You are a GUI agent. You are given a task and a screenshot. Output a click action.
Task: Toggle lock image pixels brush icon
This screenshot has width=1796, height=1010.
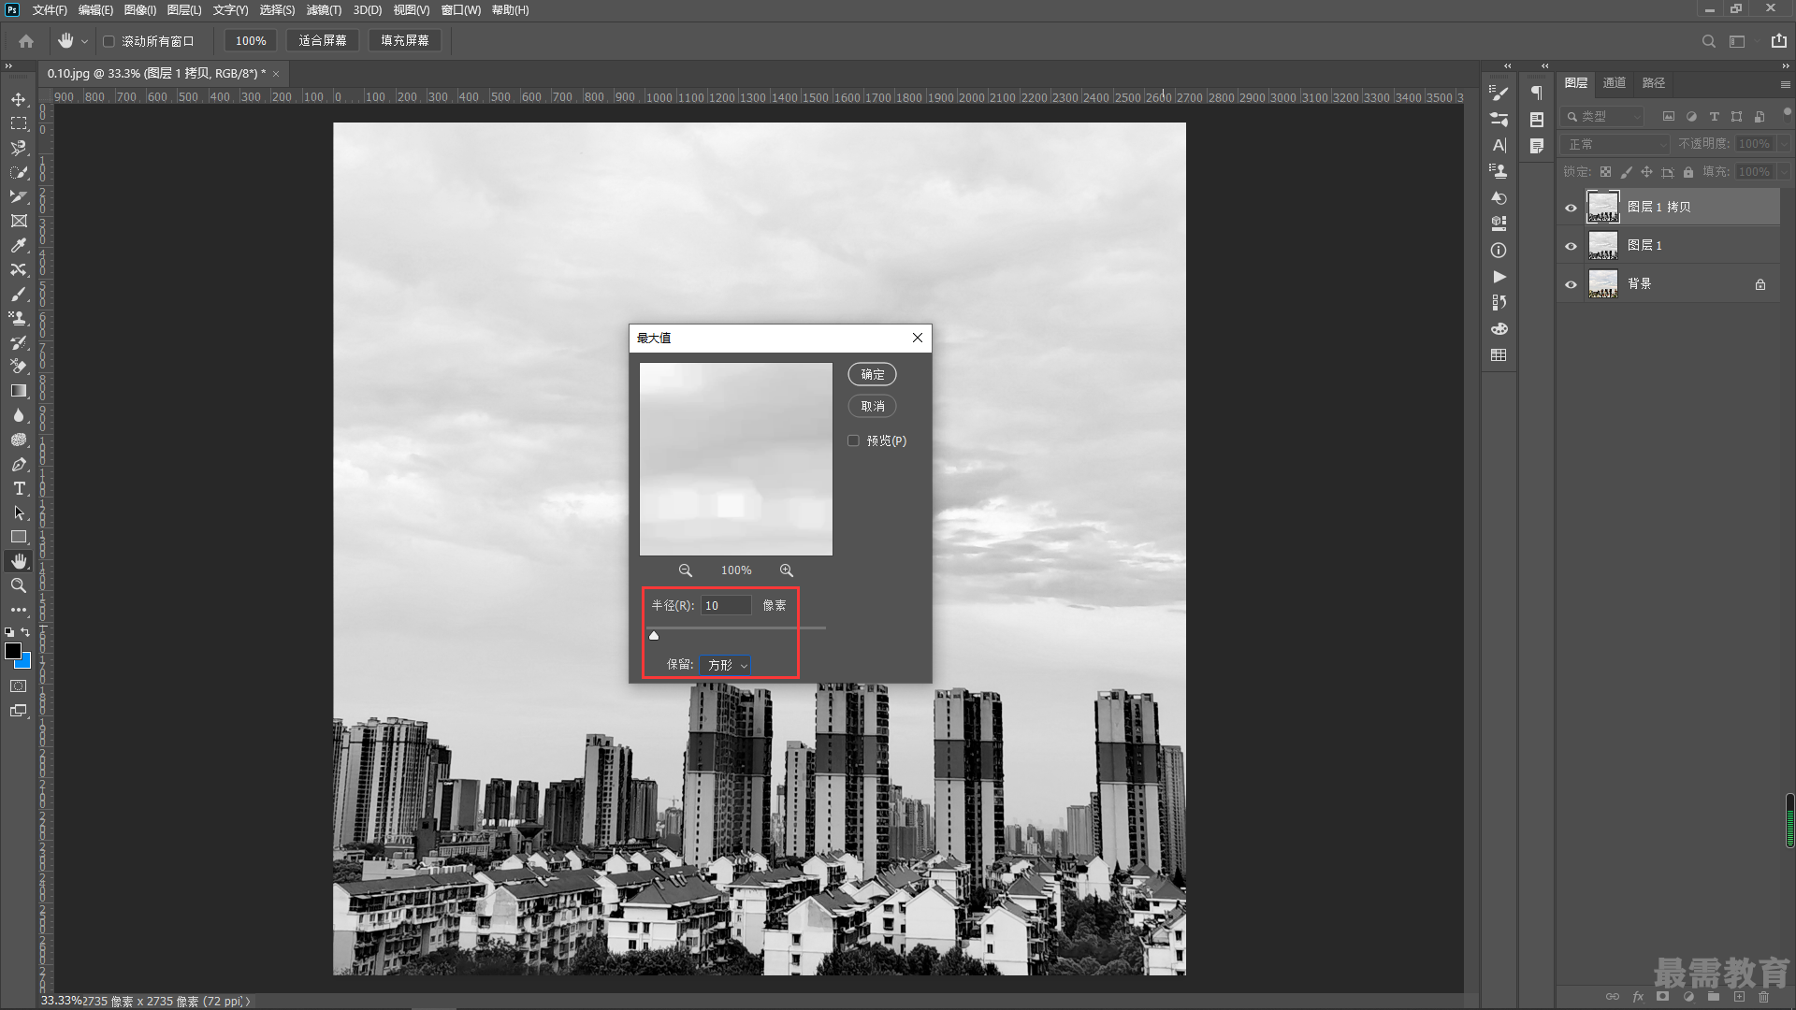click(x=1627, y=172)
